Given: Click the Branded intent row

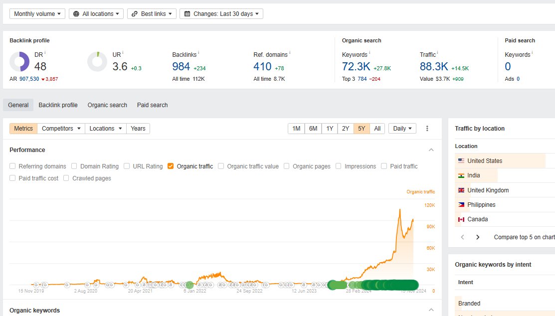Looking at the screenshot, I should point(505,303).
